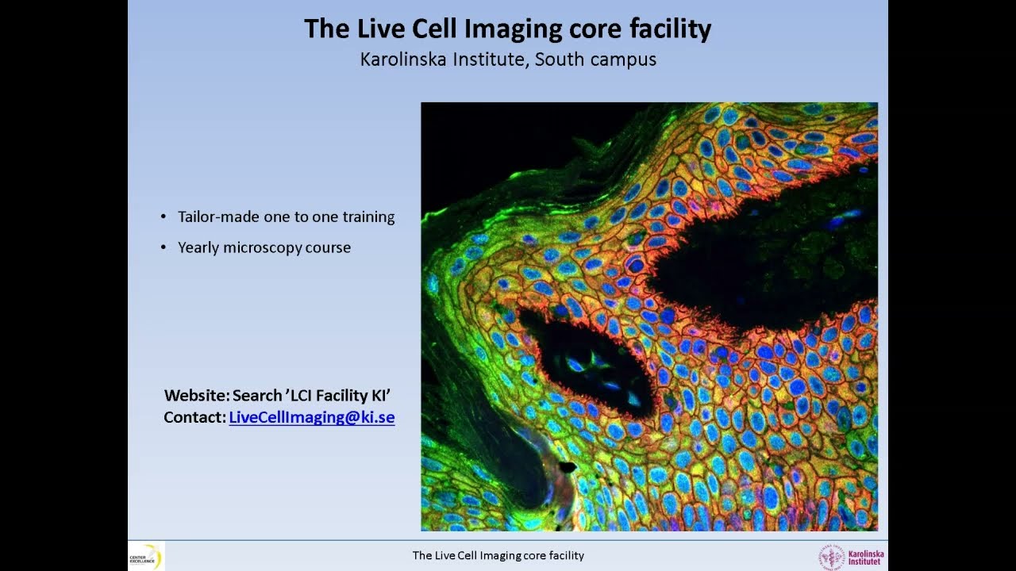
Task: Select the bullet 'Tailor-made one to one training'
Action: [x=286, y=217]
